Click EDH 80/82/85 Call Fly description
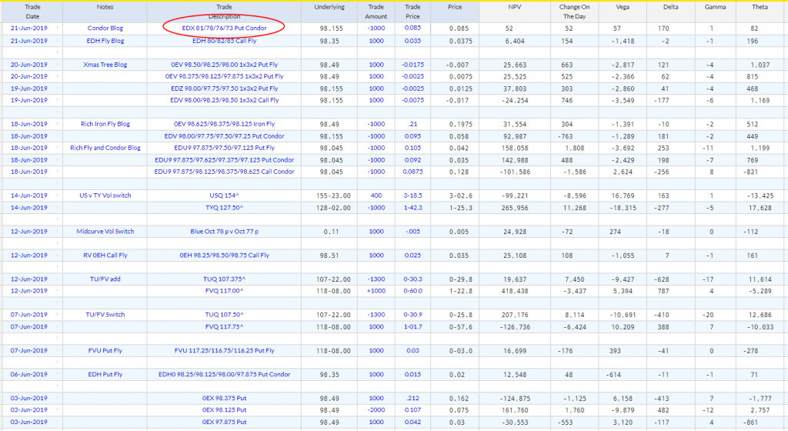 tap(224, 41)
